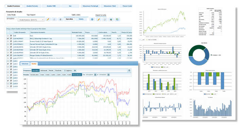Select the Da inizio anno period
This screenshot has width=242, height=128.
point(35,75)
